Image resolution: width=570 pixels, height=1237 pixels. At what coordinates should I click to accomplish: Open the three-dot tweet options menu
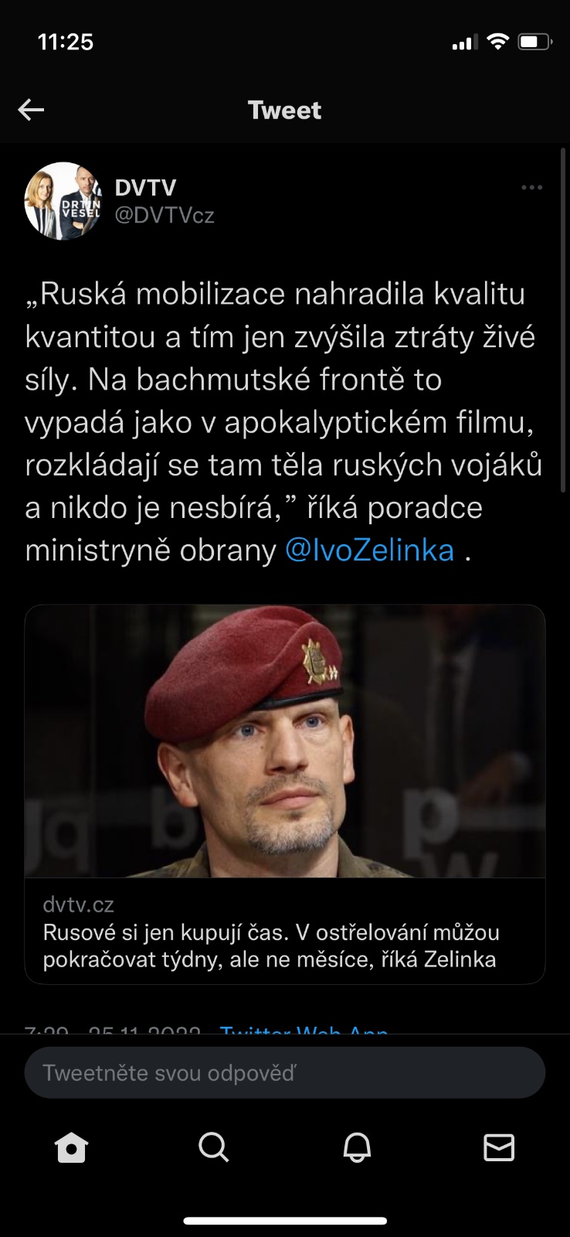531,187
